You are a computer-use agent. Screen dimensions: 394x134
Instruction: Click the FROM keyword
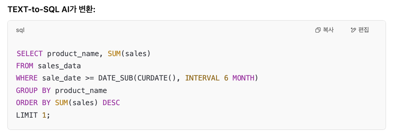[x=25, y=66]
